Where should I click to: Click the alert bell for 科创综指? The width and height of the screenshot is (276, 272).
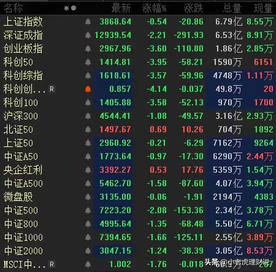coord(88,75)
